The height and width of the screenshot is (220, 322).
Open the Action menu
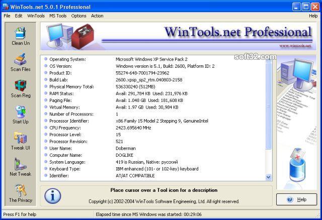coord(97,16)
